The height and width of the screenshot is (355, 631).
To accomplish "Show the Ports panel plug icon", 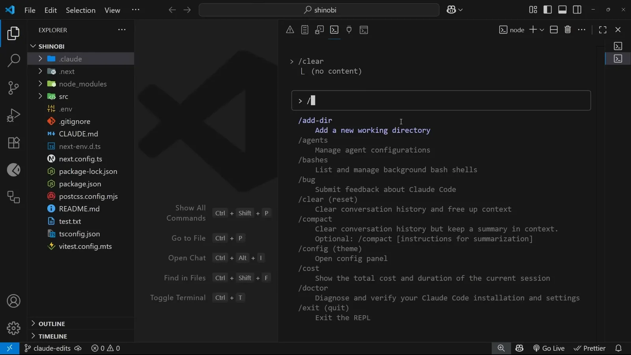I will point(349,30).
